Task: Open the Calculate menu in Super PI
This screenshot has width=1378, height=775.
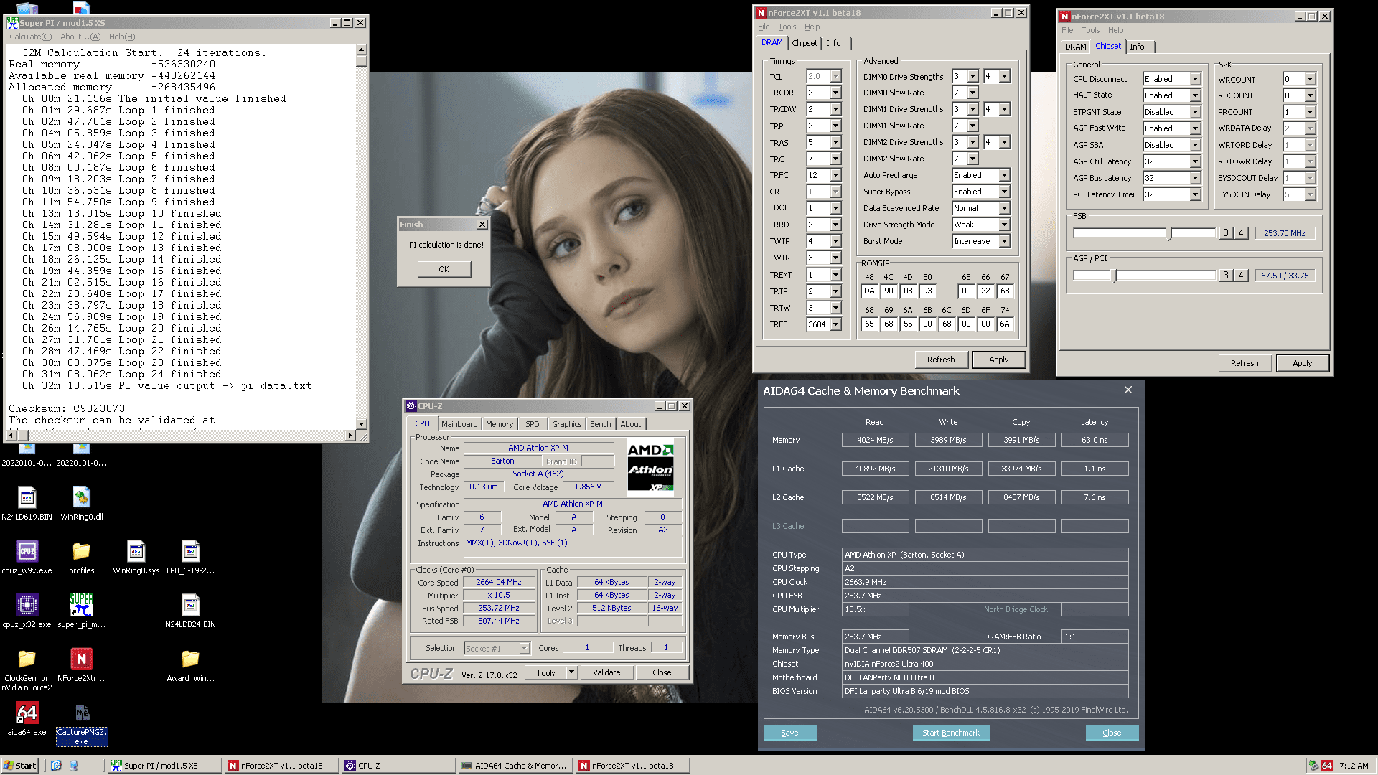Action: pyautogui.click(x=30, y=37)
